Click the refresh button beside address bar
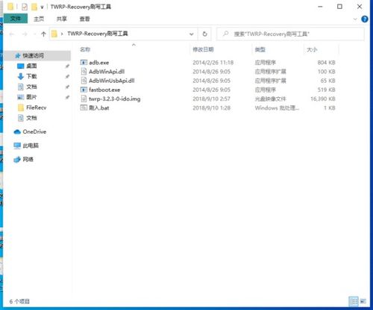The width and height of the screenshot is (373, 310). 204,34
